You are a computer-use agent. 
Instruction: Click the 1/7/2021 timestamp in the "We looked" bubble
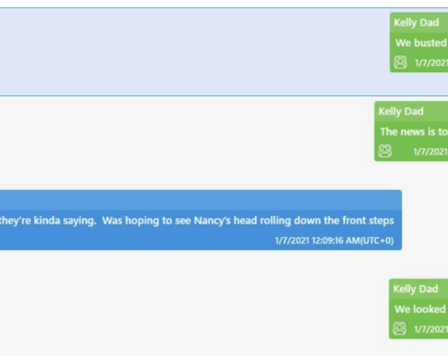tap(431, 329)
